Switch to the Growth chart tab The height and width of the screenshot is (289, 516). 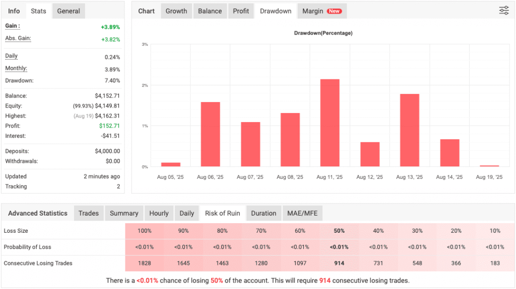point(176,11)
